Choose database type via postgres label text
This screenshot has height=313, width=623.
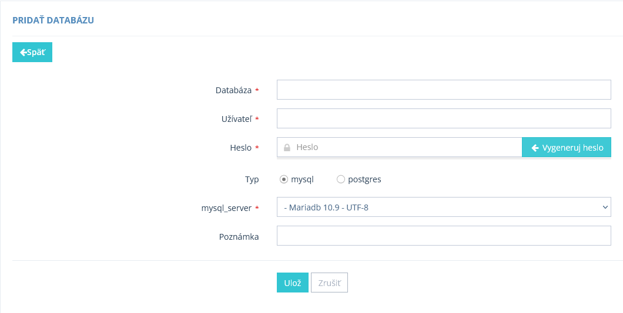pos(364,179)
